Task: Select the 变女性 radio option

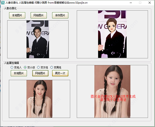Action: (43, 67)
